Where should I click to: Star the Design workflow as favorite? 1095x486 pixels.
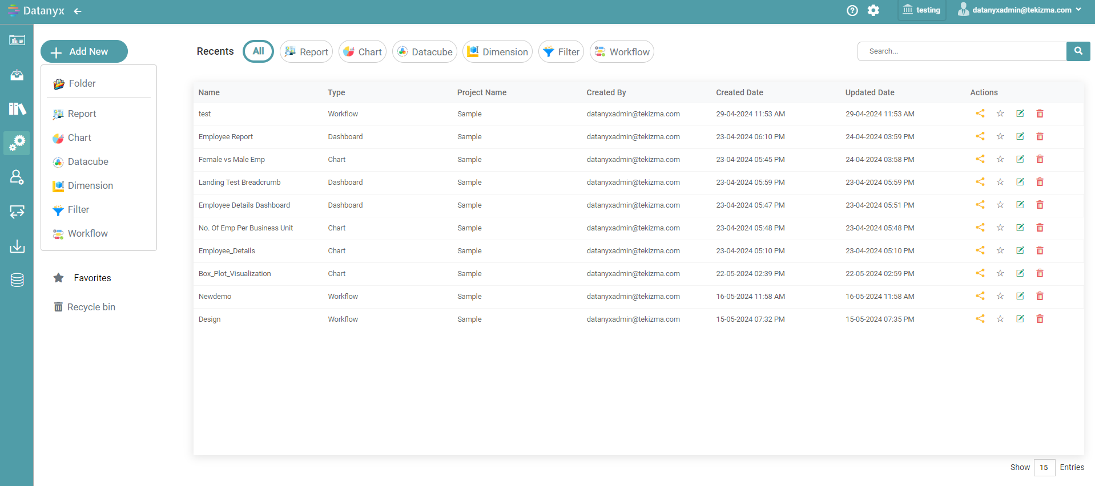tap(1000, 319)
